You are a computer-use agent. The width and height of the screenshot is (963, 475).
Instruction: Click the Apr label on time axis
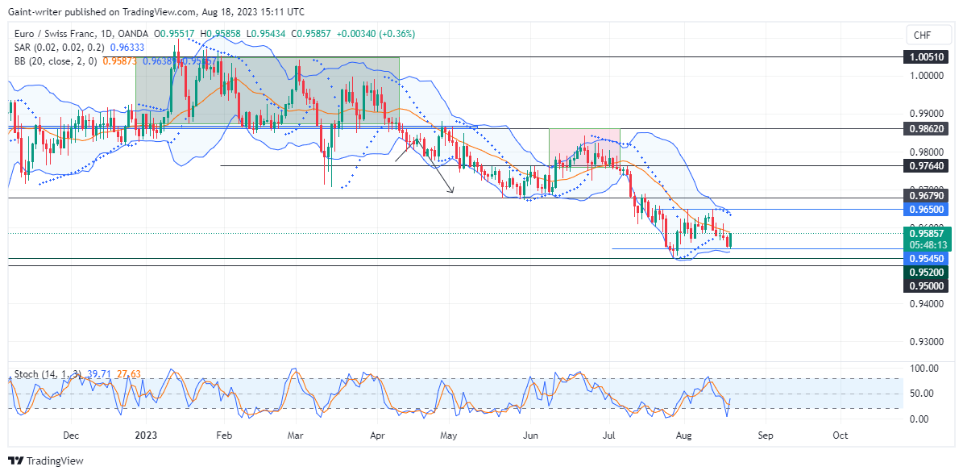click(378, 435)
